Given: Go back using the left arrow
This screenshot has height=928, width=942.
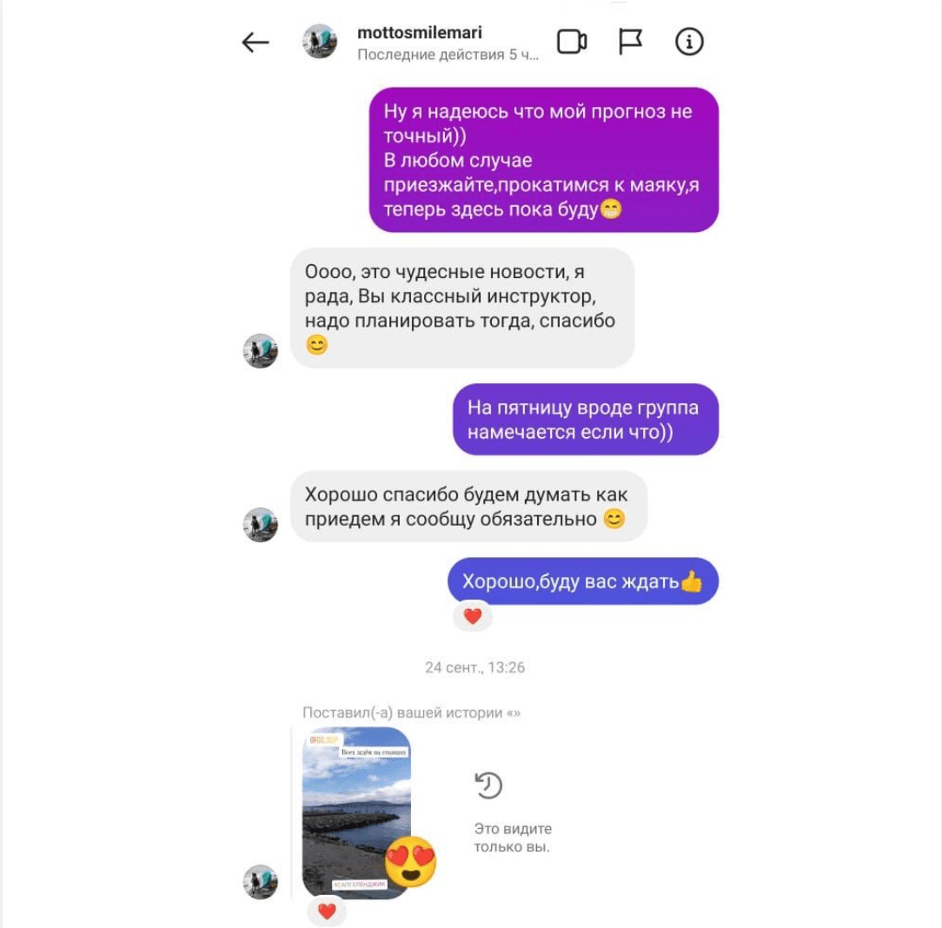Looking at the screenshot, I should [x=255, y=43].
